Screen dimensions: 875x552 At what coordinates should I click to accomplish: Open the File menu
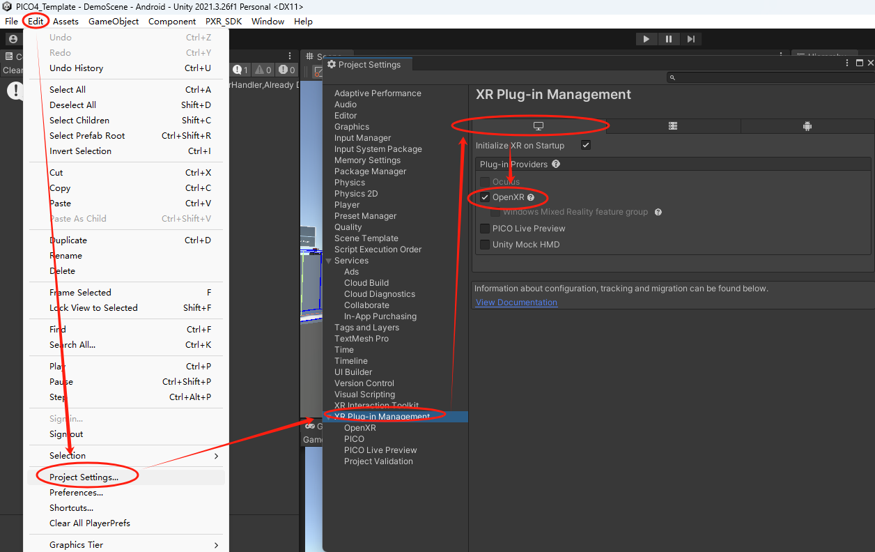point(11,21)
